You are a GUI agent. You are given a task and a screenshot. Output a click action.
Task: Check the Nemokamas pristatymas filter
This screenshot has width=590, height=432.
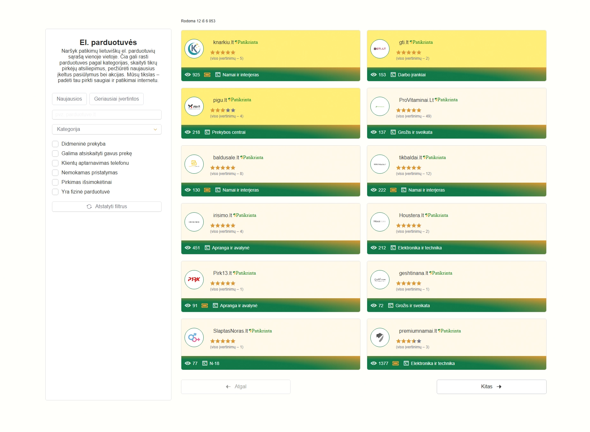[55, 173]
